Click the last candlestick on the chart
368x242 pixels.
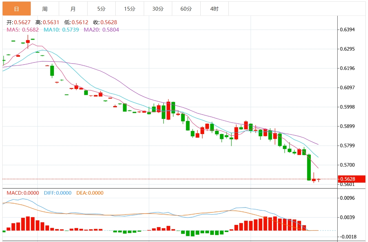click(319, 180)
